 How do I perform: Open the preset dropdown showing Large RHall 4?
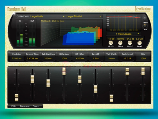(x=84, y=16)
